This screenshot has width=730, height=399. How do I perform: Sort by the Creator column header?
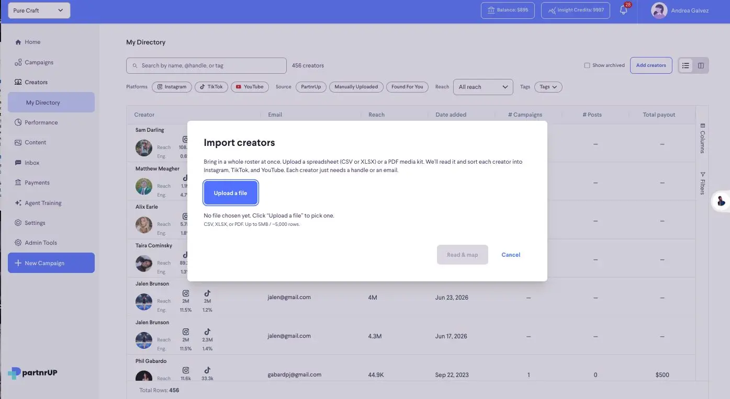tap(144, 115)
